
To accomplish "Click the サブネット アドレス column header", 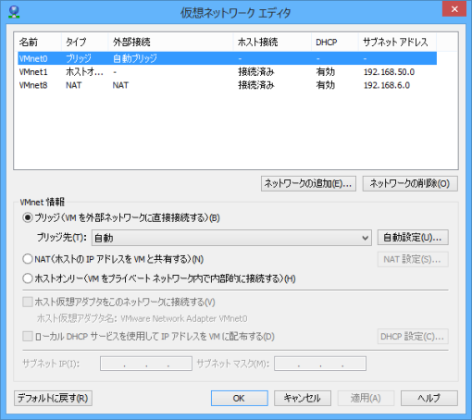I will point(397,42).
